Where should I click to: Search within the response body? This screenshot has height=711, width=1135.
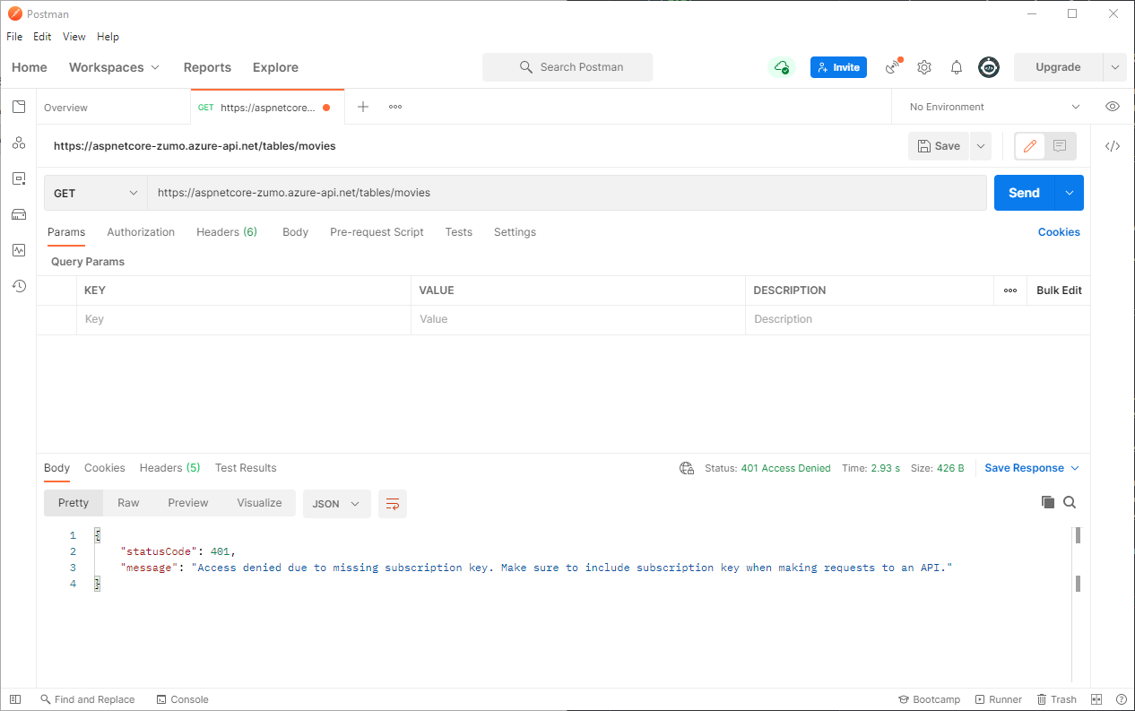(1070, 503)
